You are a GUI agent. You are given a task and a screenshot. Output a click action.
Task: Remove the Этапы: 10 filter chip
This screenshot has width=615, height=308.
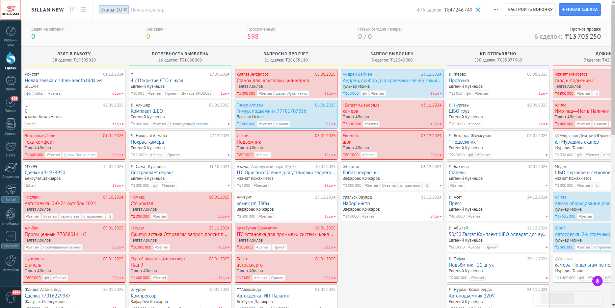click(125, 10)
